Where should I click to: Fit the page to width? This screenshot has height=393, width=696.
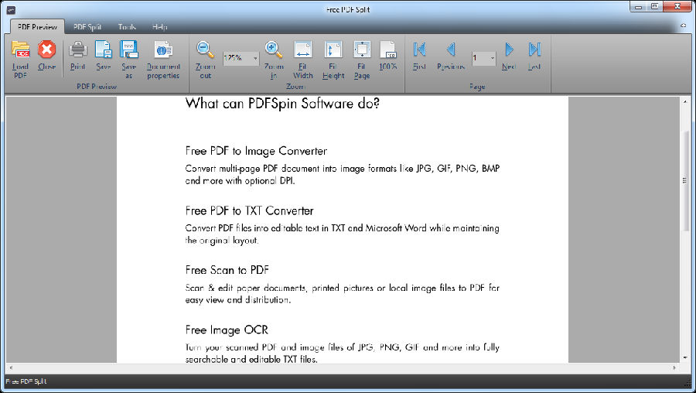[x=303, y=50]
